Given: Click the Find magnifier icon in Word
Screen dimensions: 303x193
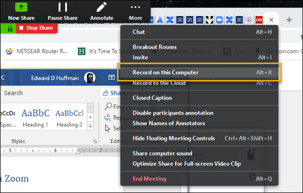Looking at the screenshot, I should point(108,106).
